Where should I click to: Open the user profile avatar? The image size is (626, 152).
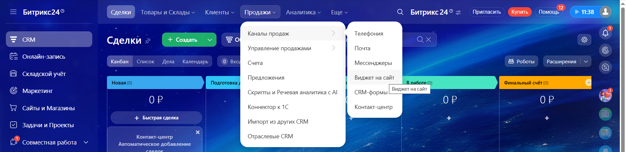[605, 12]
